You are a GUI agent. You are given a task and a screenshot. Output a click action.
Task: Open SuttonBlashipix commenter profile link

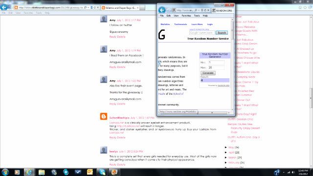click(119, 118)
